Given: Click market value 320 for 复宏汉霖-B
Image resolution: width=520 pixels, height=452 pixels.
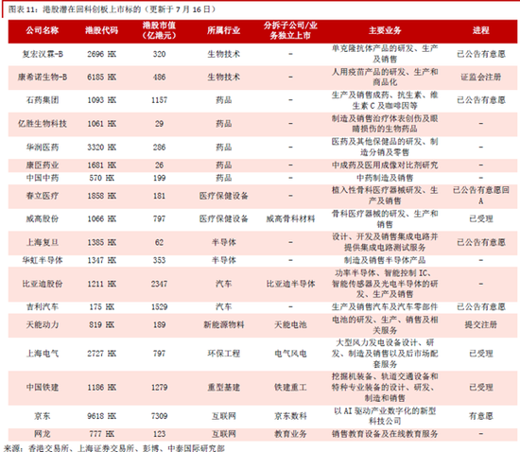Looking at the screenshot, I should tap(159, 54).
